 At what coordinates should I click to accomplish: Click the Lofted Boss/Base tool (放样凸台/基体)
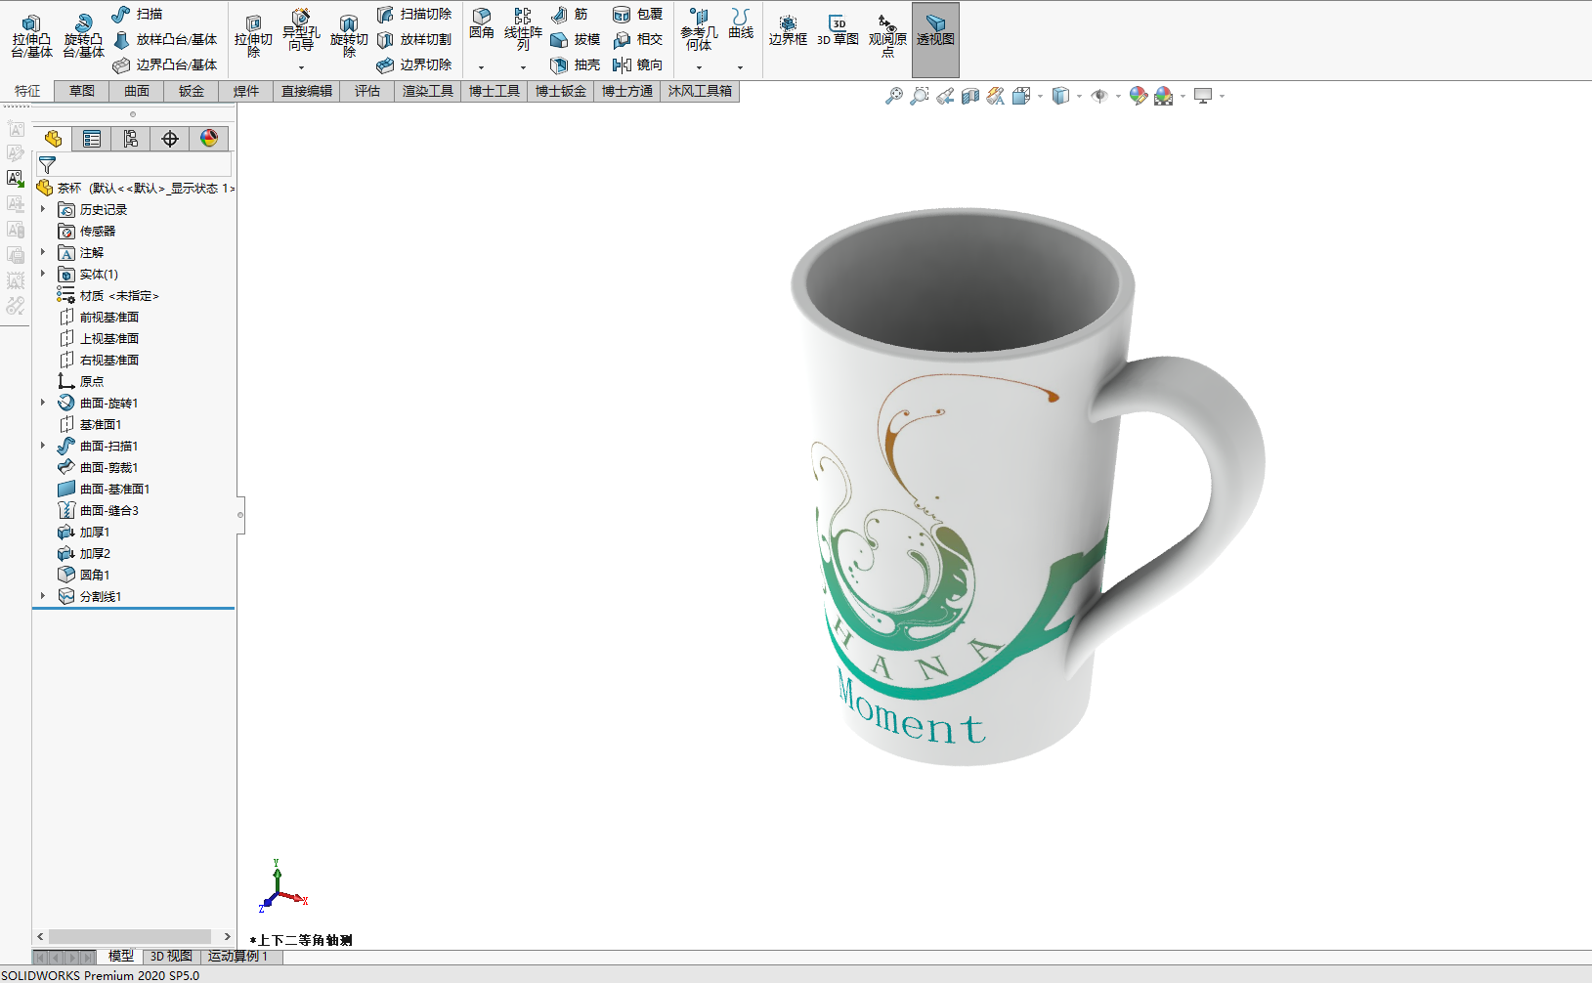[x=164, y=39]
